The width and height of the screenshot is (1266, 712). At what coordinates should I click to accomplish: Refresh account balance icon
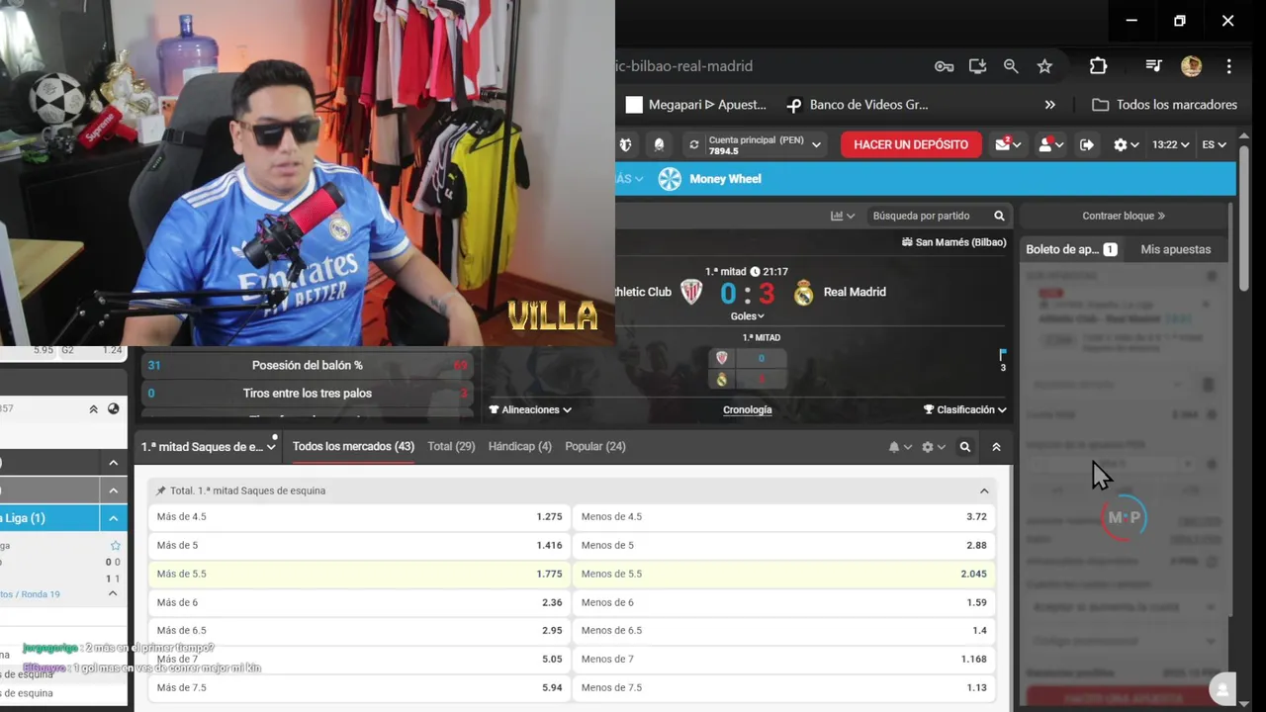tap(693, 144)
